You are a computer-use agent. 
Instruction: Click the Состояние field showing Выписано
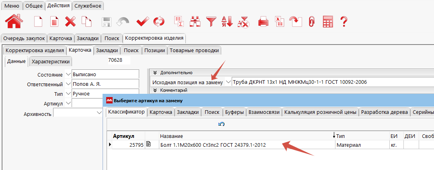tap(105, 74)
